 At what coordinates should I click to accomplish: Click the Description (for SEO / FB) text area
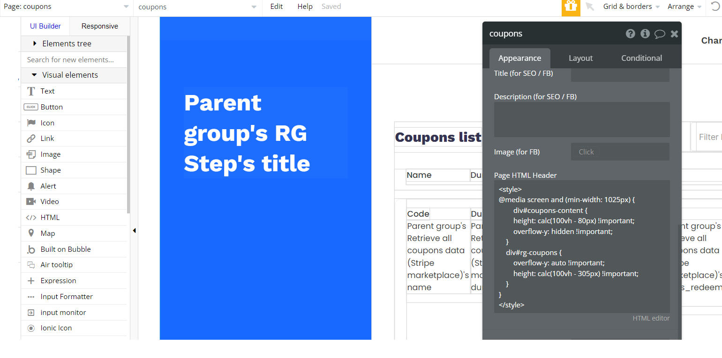coord(582,120)
